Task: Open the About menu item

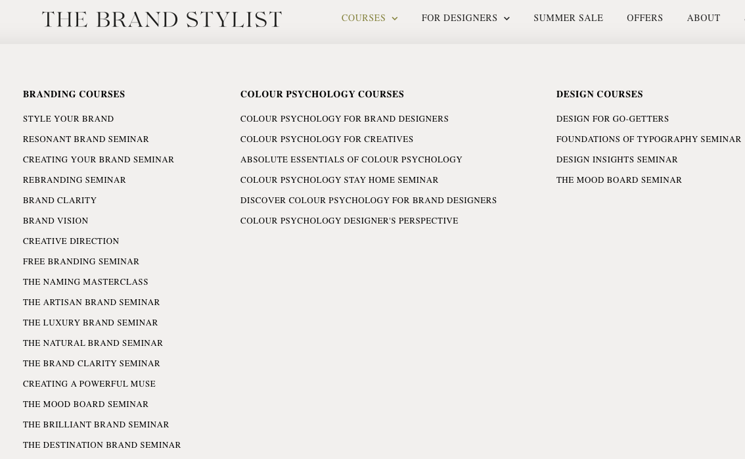Action: click(x=703, y=18)
